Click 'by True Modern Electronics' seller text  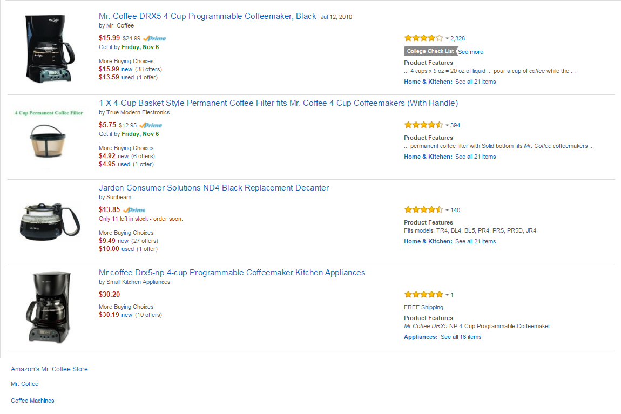134,113
